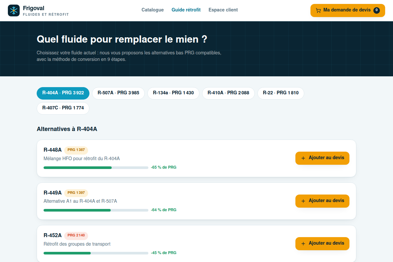Add R-448A to the devis

(x=322, y=158)
